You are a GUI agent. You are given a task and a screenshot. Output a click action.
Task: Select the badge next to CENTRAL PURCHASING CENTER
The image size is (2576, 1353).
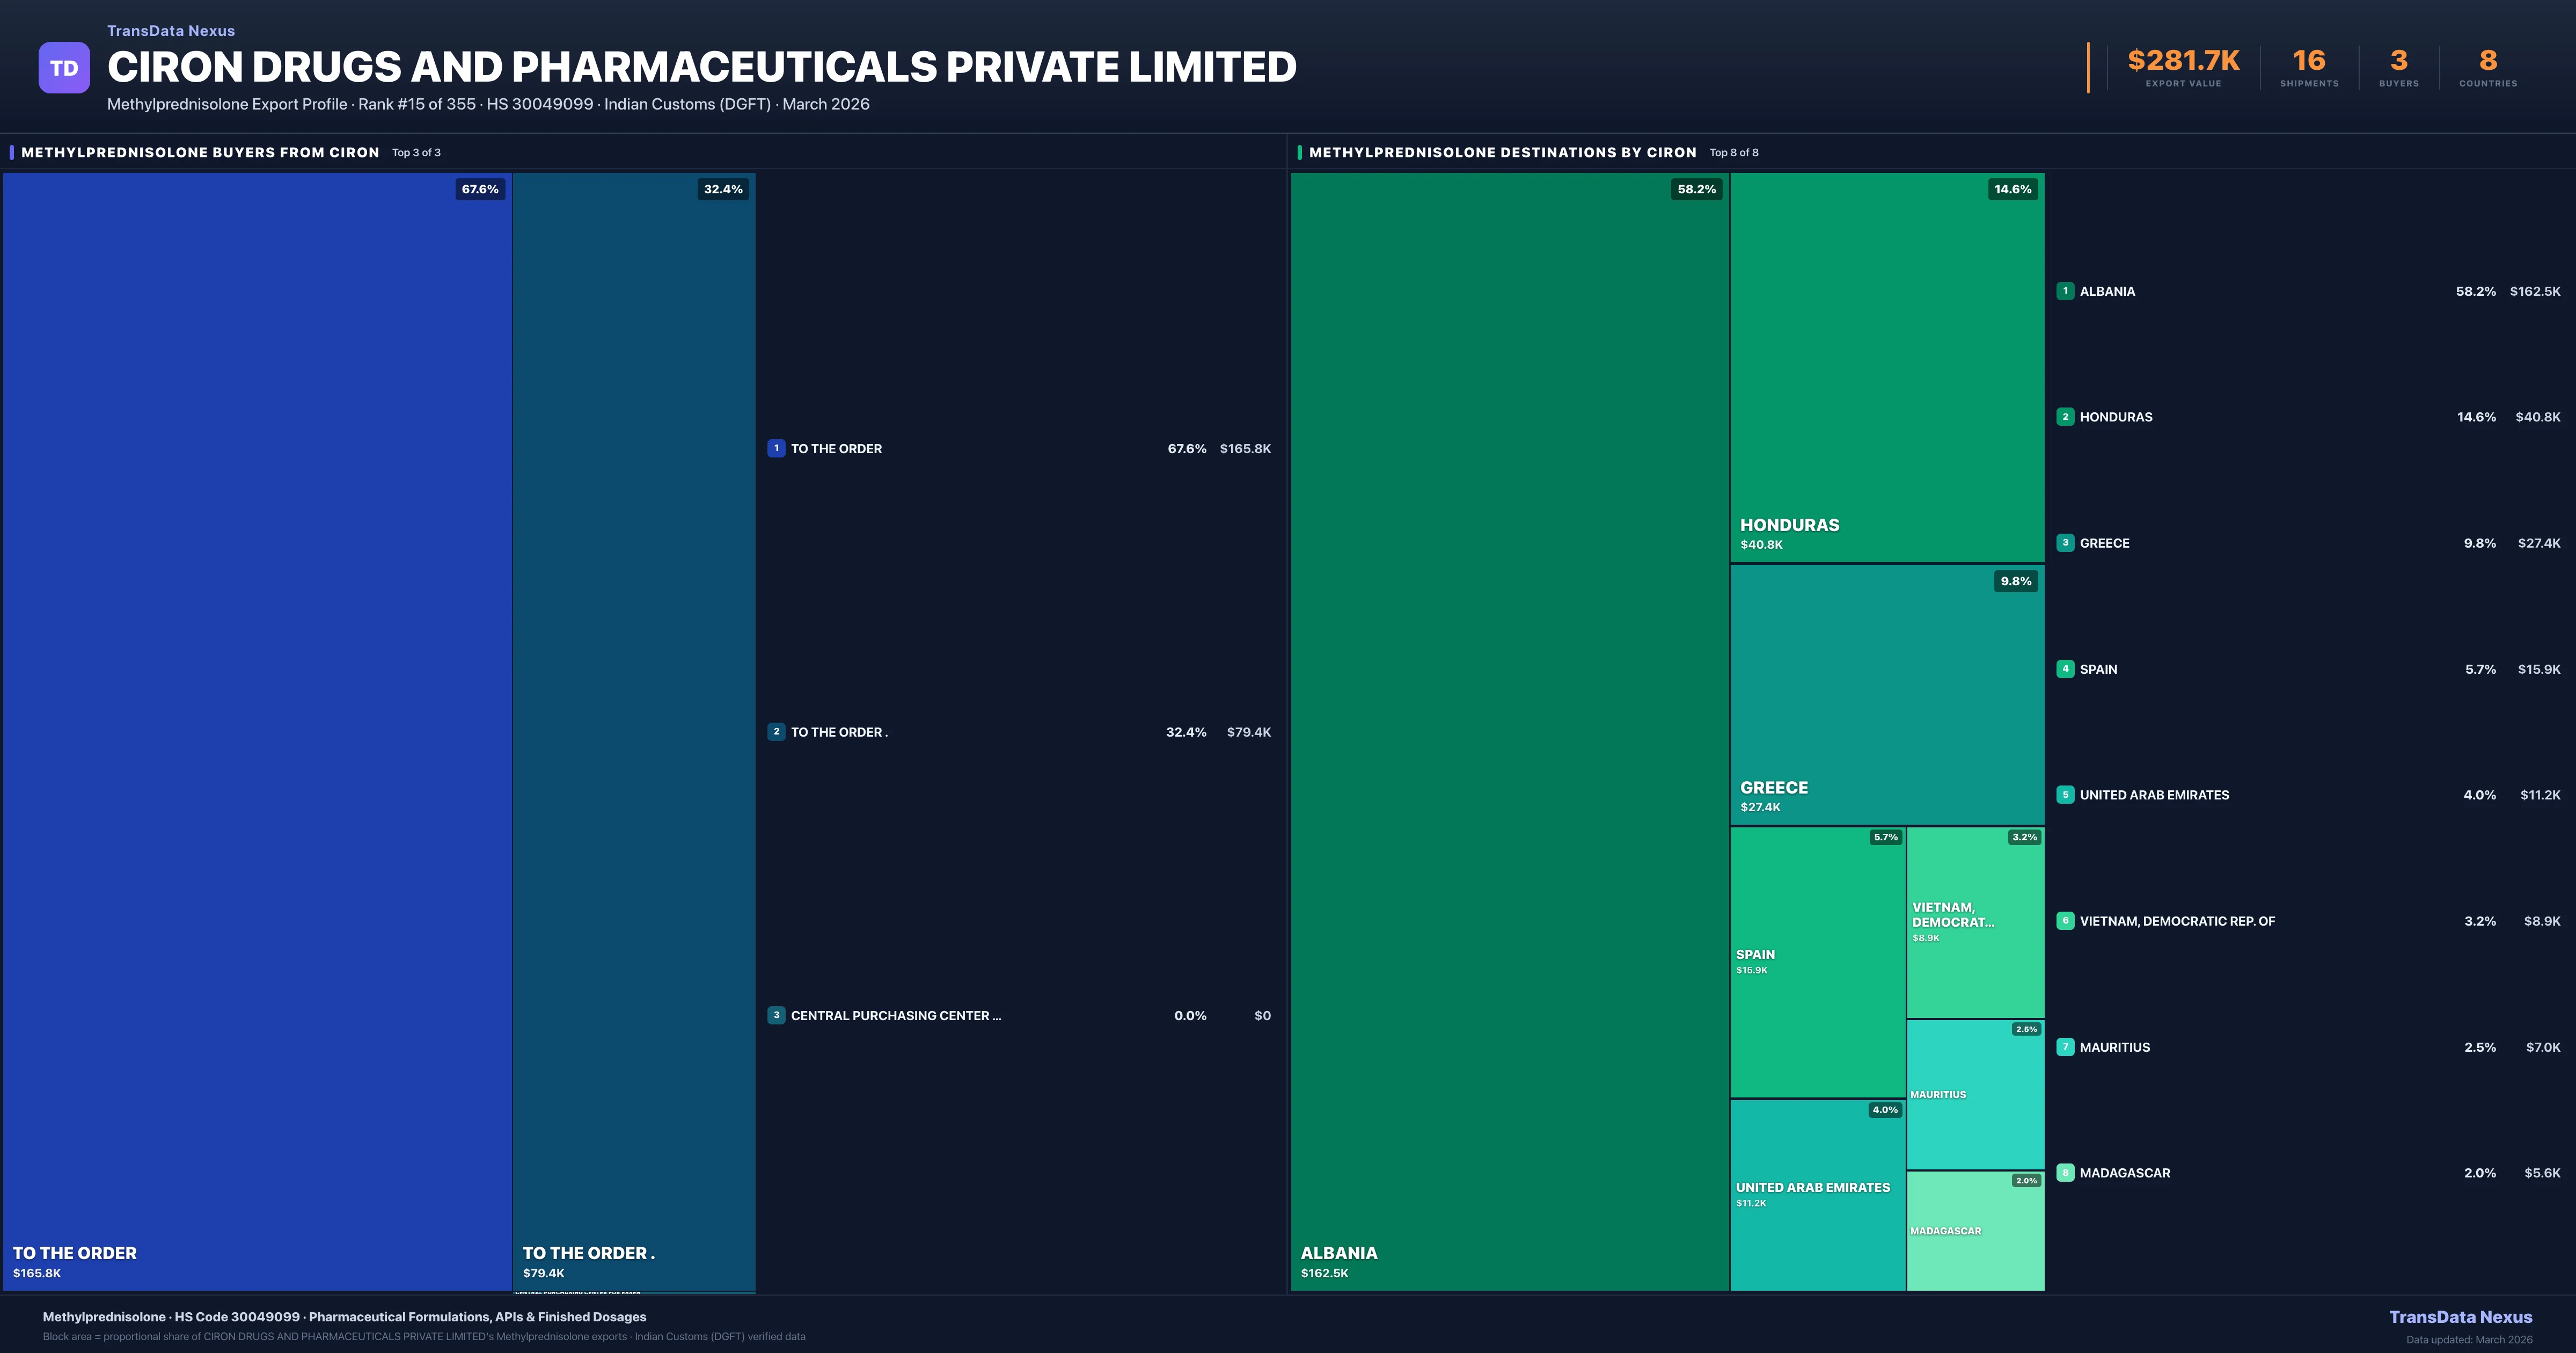(777, 1015)
